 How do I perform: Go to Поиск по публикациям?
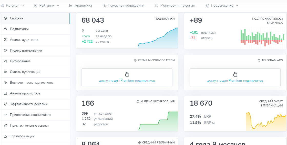pyautogui.click(x=123, y=5)
